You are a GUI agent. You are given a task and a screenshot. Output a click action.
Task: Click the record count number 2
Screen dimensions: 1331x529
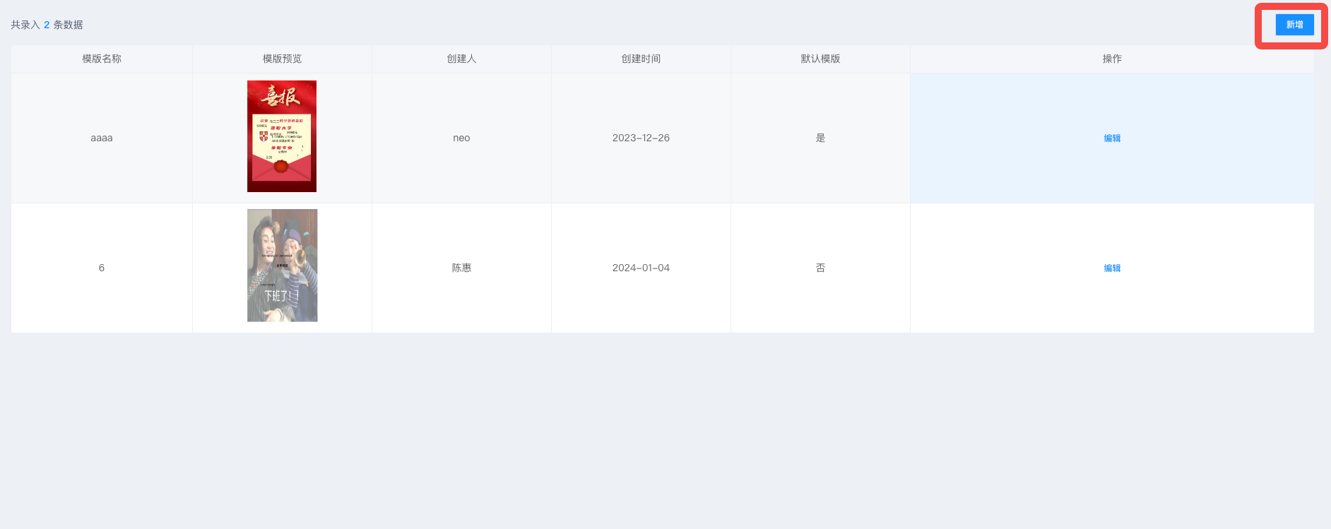[47, 25]
